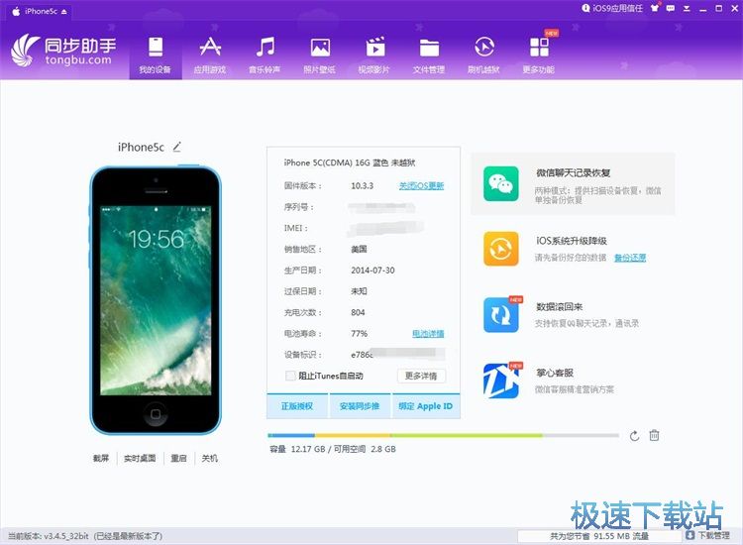Open the feedback message icon in title bar

point(671,8)
